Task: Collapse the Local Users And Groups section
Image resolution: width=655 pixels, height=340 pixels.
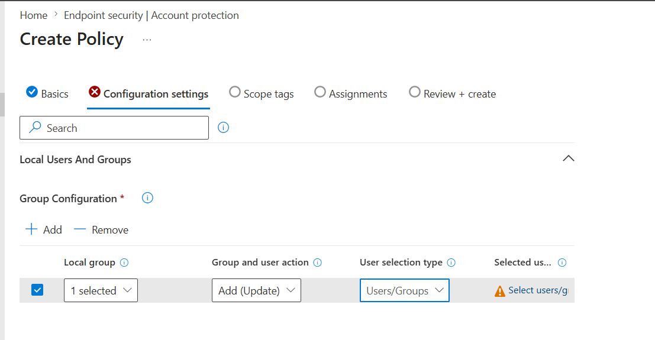Action: tap(569, 158)
